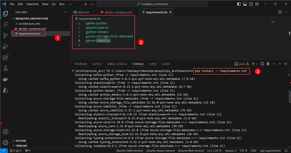Open the Extensions view
291x153 pixels.
[x=5, y=58]
